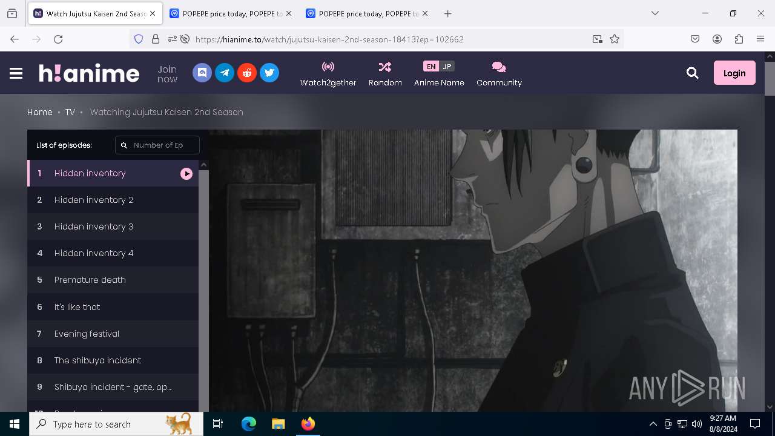Open the volume control in tray
The height and width of the screenshot is (436, 775).
click(x=697, y=424)
